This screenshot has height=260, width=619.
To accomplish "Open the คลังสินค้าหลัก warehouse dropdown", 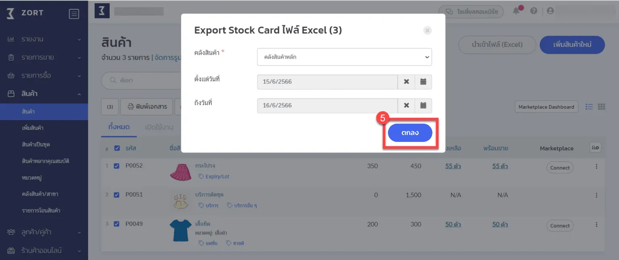I will tap(344, 57).
